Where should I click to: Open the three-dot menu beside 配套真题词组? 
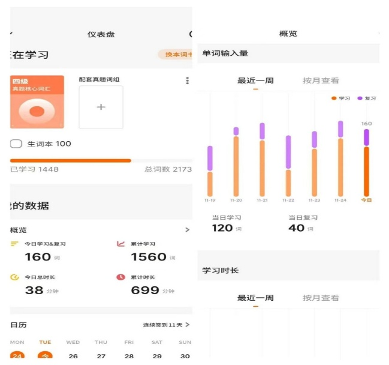[187, 80]
